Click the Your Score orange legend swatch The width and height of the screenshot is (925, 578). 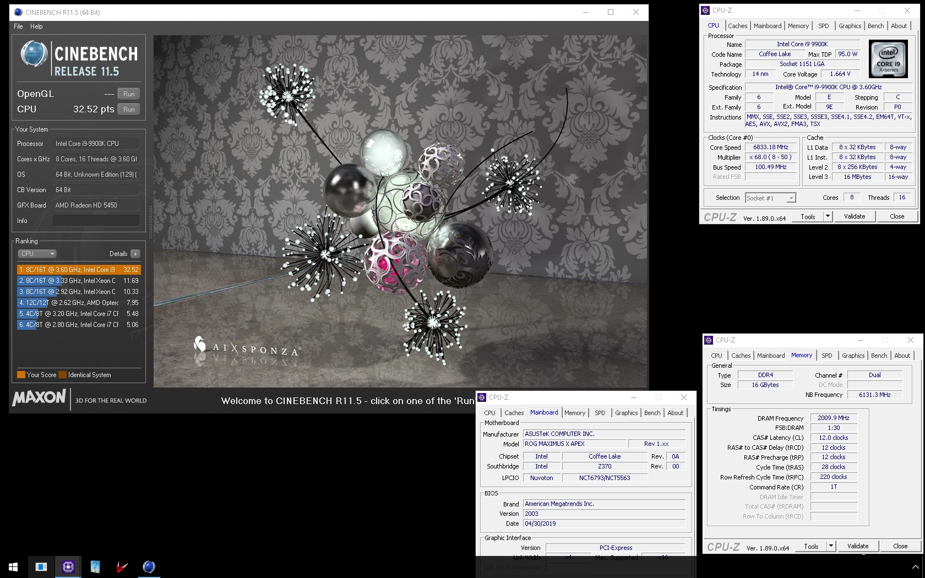21,375
